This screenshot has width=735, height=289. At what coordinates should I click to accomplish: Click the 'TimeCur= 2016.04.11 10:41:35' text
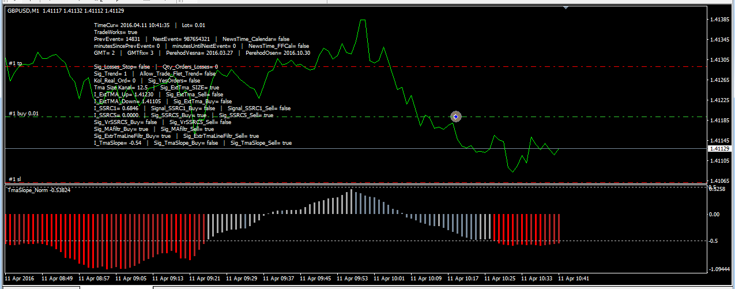click(131, 25)
